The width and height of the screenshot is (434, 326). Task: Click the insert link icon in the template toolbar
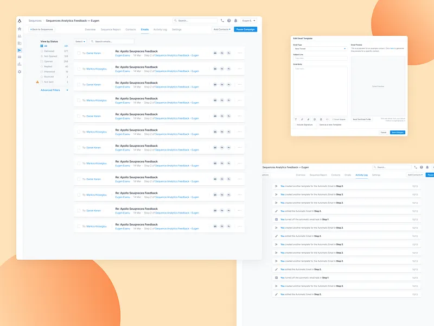pyautogui.click(x=302, y=119)
